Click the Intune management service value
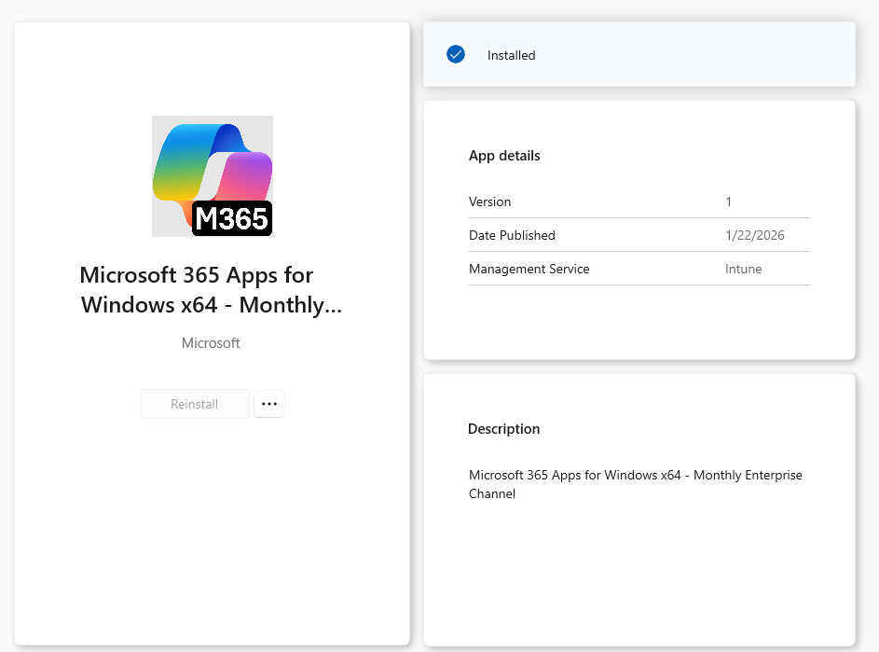The image size is (879, 652). pyautogui.click(x=743, y=269)
